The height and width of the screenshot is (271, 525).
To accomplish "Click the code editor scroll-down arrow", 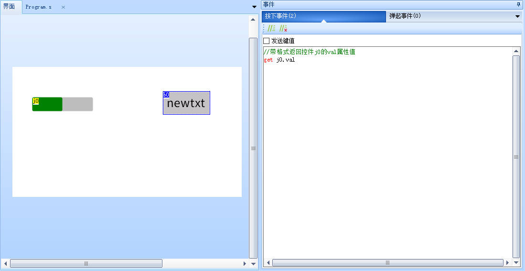I will coord(516,263).
